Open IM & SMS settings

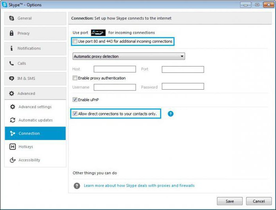coord(35,79)
